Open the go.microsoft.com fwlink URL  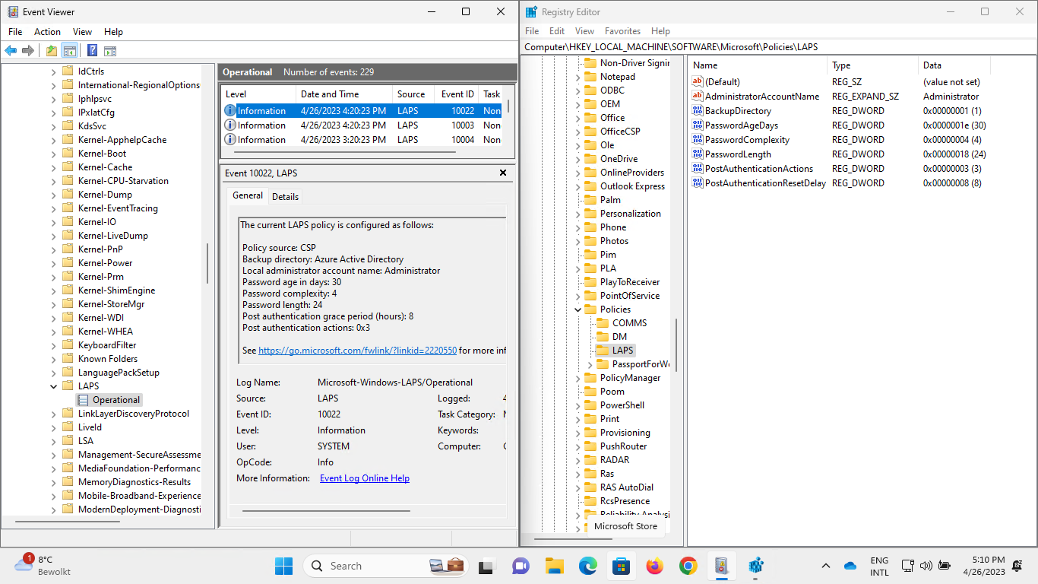click(357, 351)
